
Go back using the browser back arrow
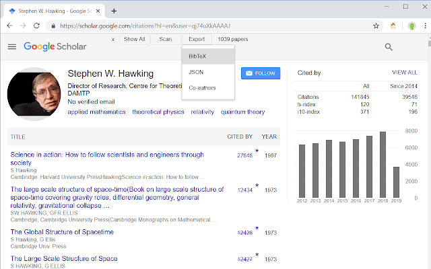pos(9,26)
